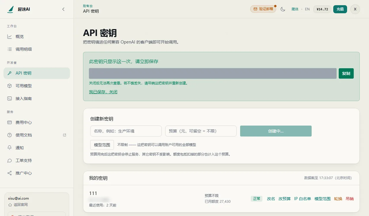Click the 推广中心 share icon
The height and width of the screenshot is (216, 369).
(10, 173)
